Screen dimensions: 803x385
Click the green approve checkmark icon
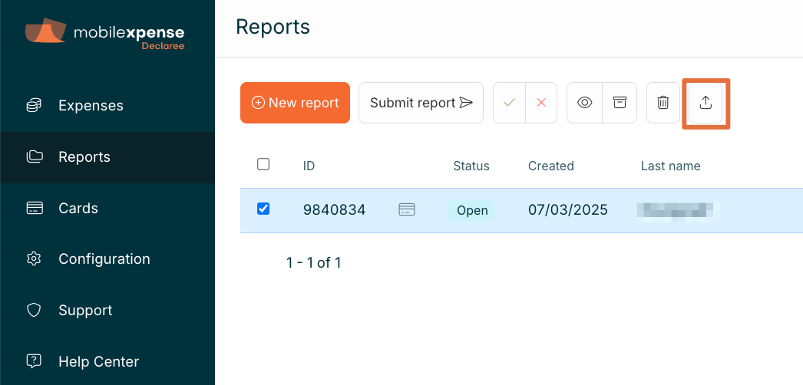(x=509, y=103)
